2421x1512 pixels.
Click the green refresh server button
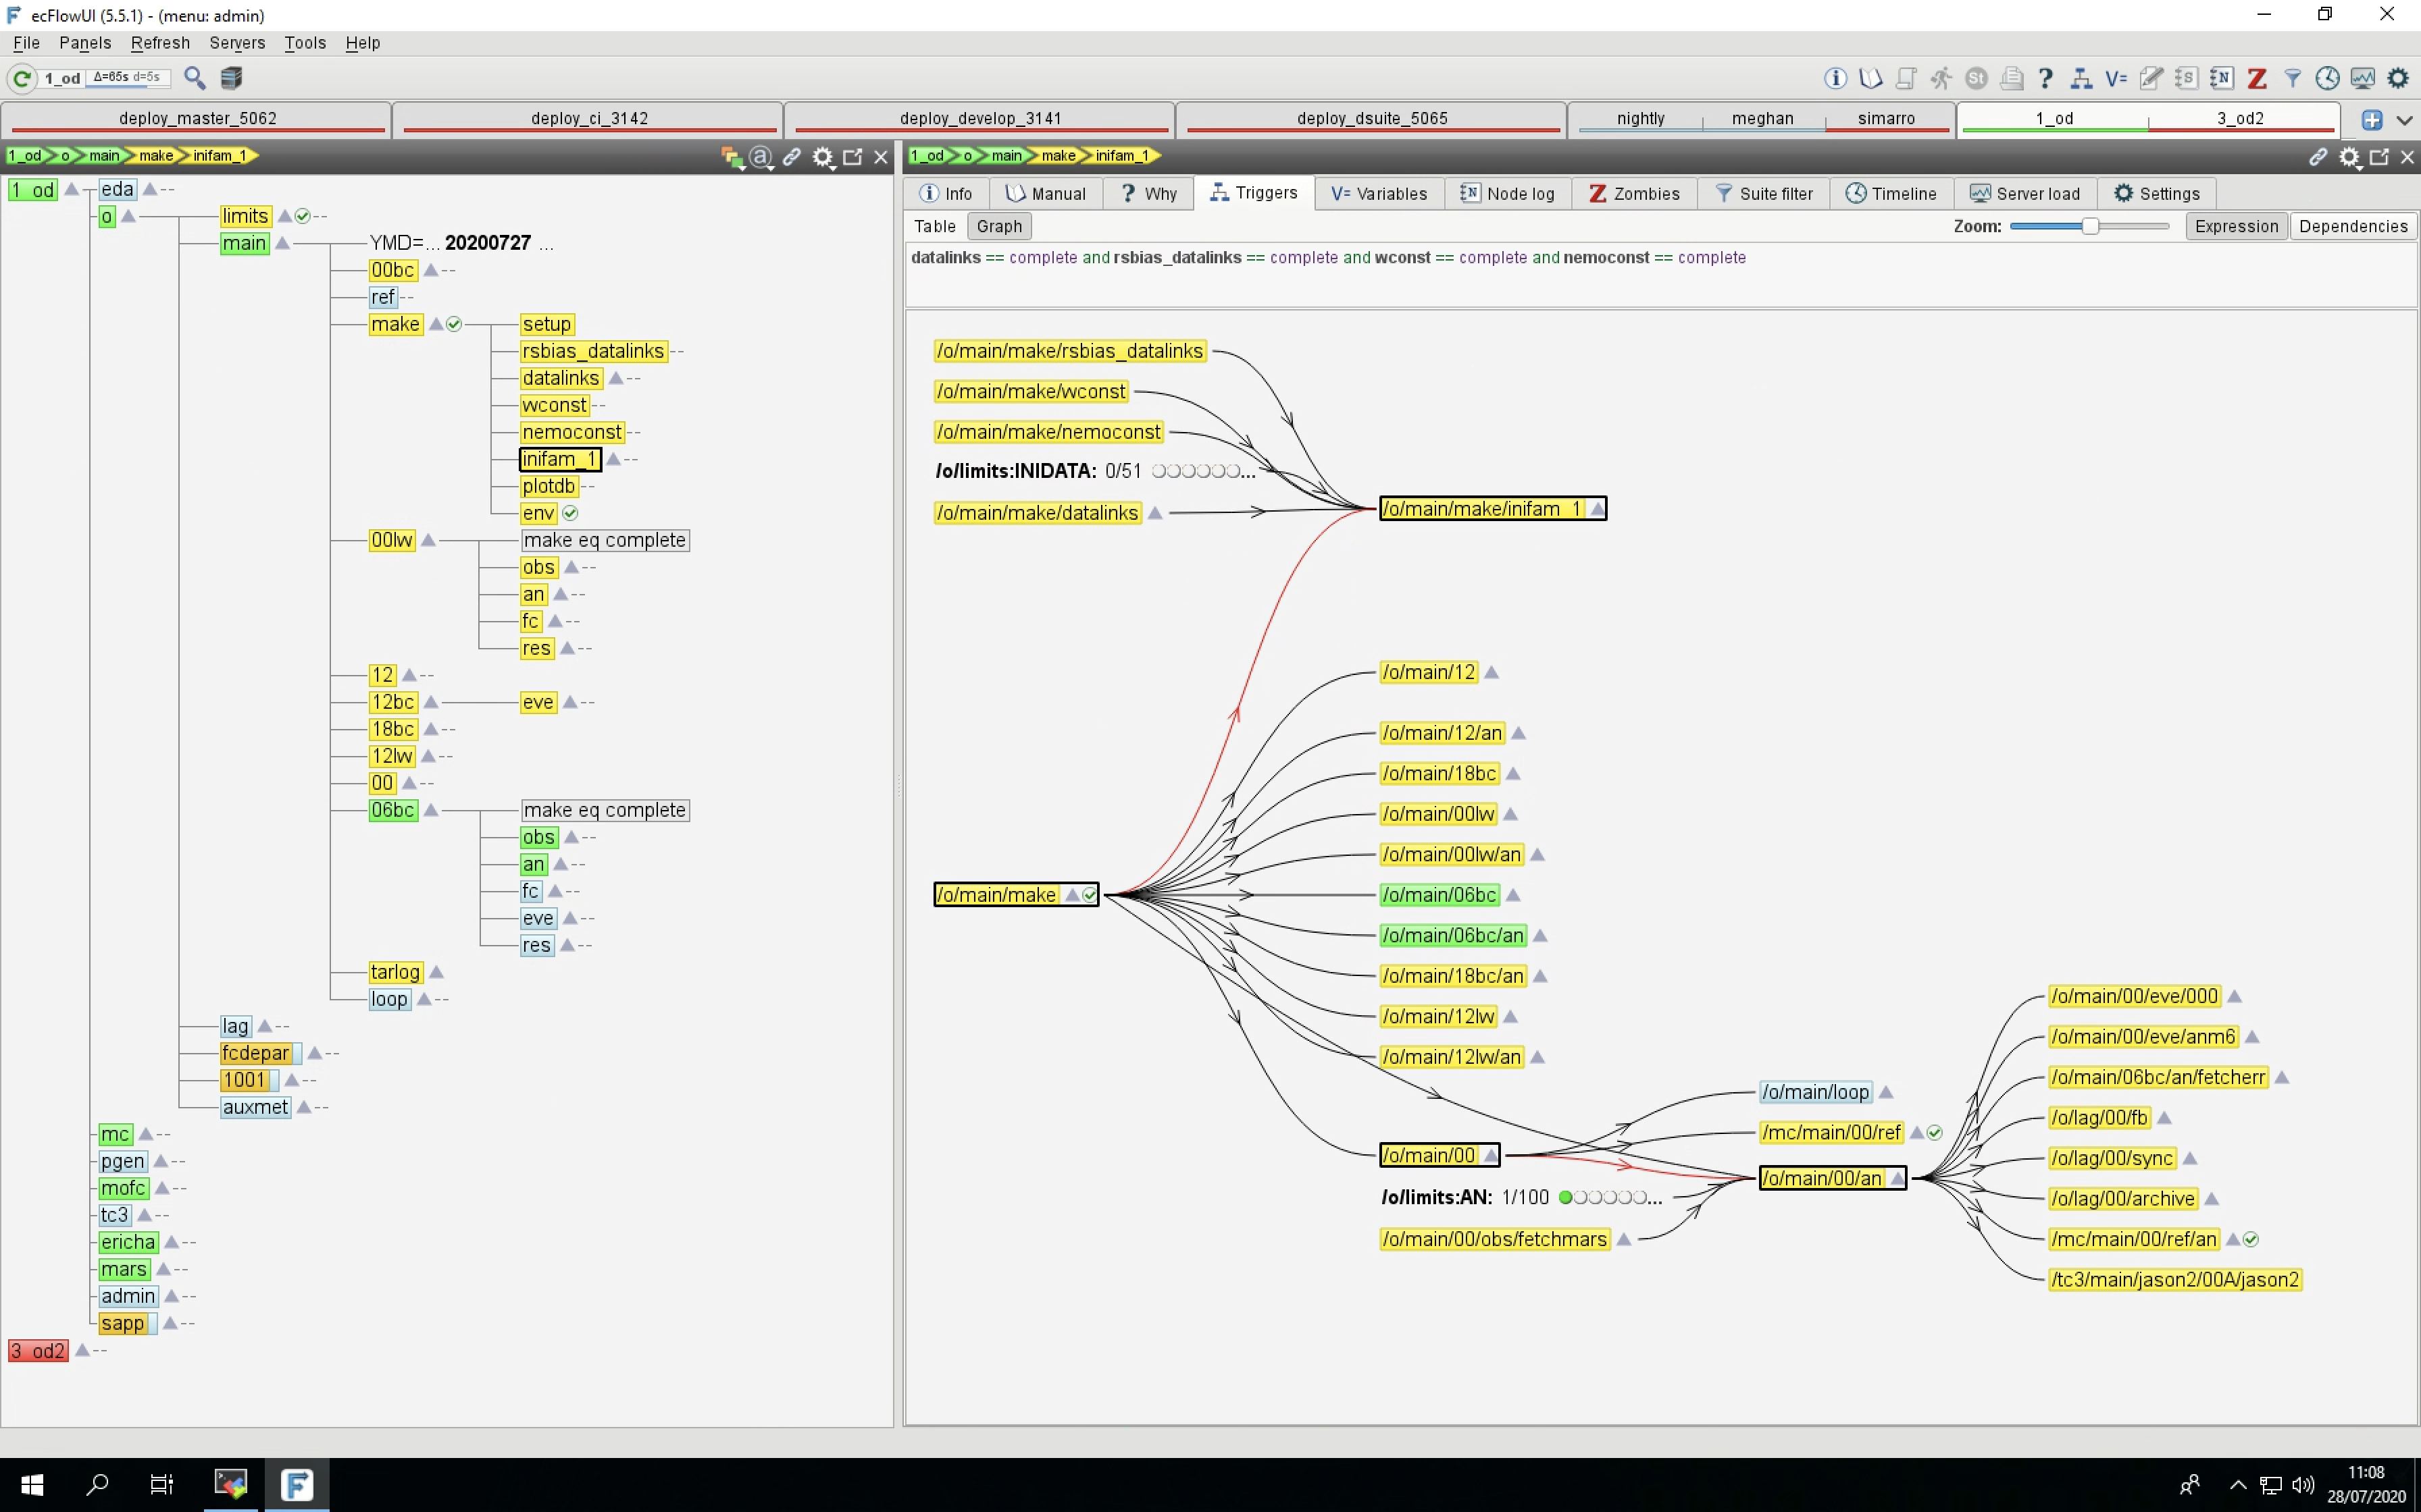tap(22, 78)
